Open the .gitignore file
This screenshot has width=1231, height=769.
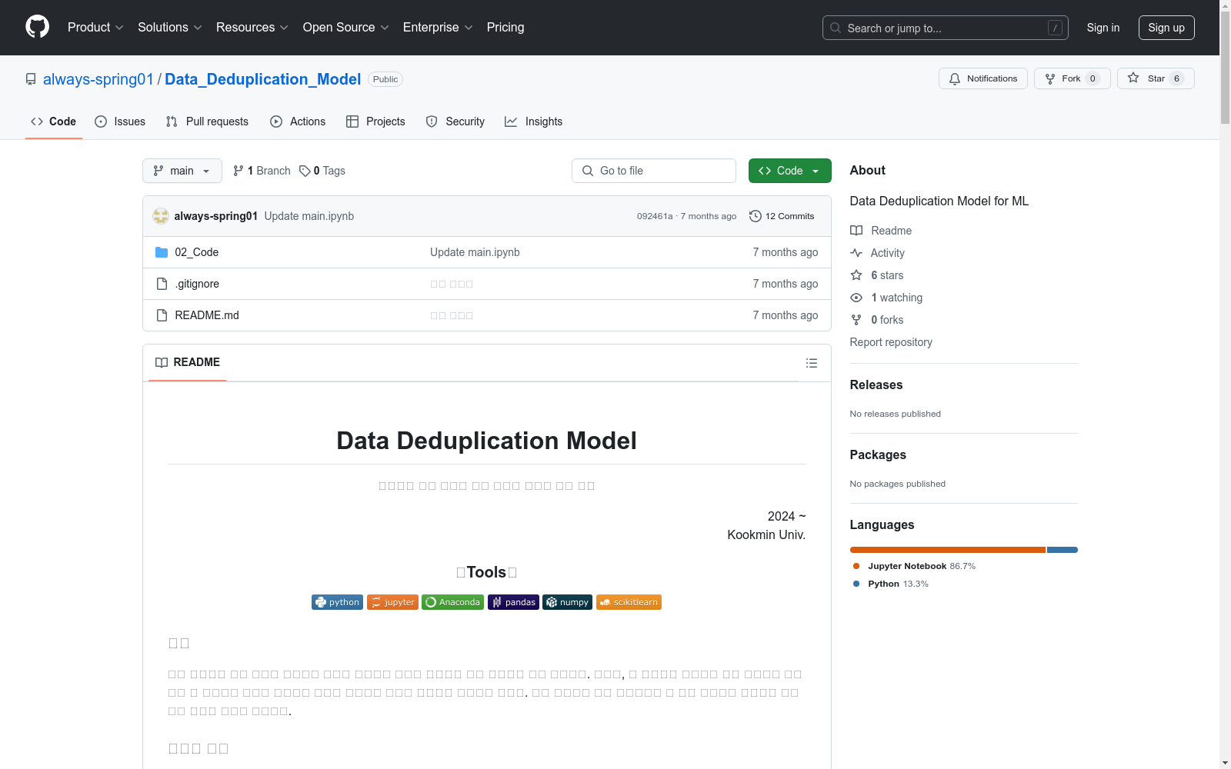pos(197,284)
